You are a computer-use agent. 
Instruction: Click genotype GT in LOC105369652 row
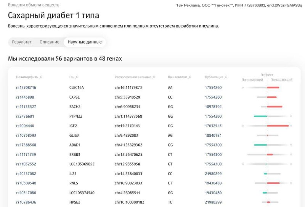tap(170, 164)
